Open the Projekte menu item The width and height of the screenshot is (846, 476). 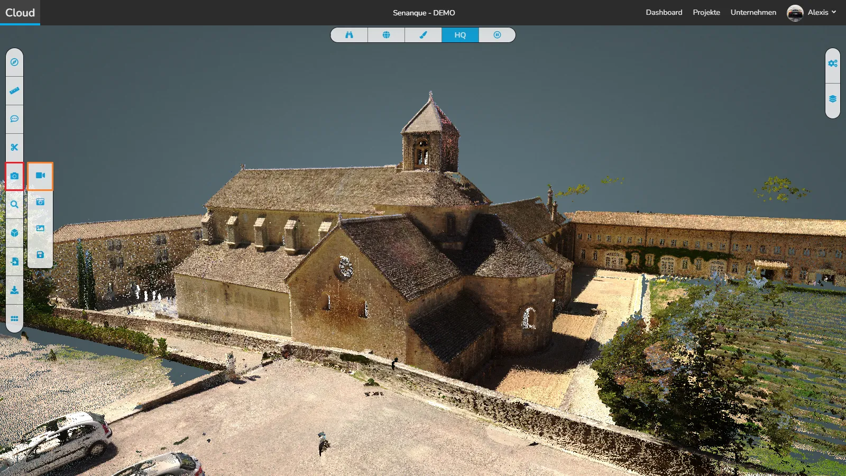[706, 13]
